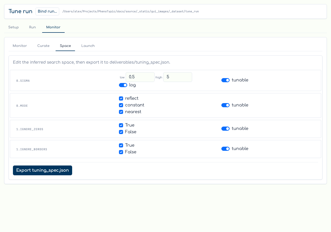Uncheck the reflect mode checkbox
Screen dimensions: 331x232
121,98
